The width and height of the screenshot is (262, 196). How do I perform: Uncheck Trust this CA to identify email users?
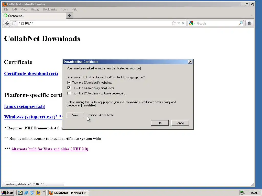(x=69, y=88)
